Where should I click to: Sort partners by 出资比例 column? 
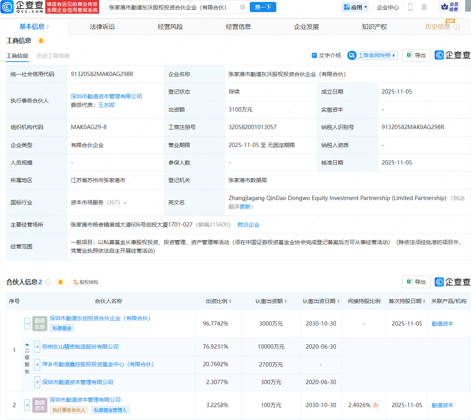pyautogui.click(x=219, y=301)
